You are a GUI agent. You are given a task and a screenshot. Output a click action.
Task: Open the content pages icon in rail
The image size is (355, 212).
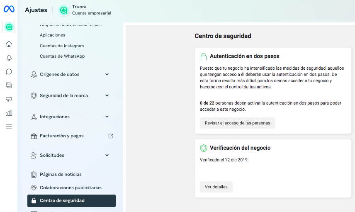9,85
